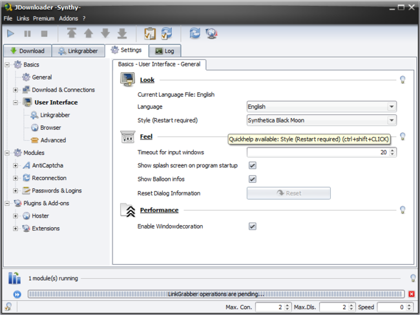Click the status bar search icon
Image resolution: width=420 pixels, height=315 pixels.
(8, 307)
